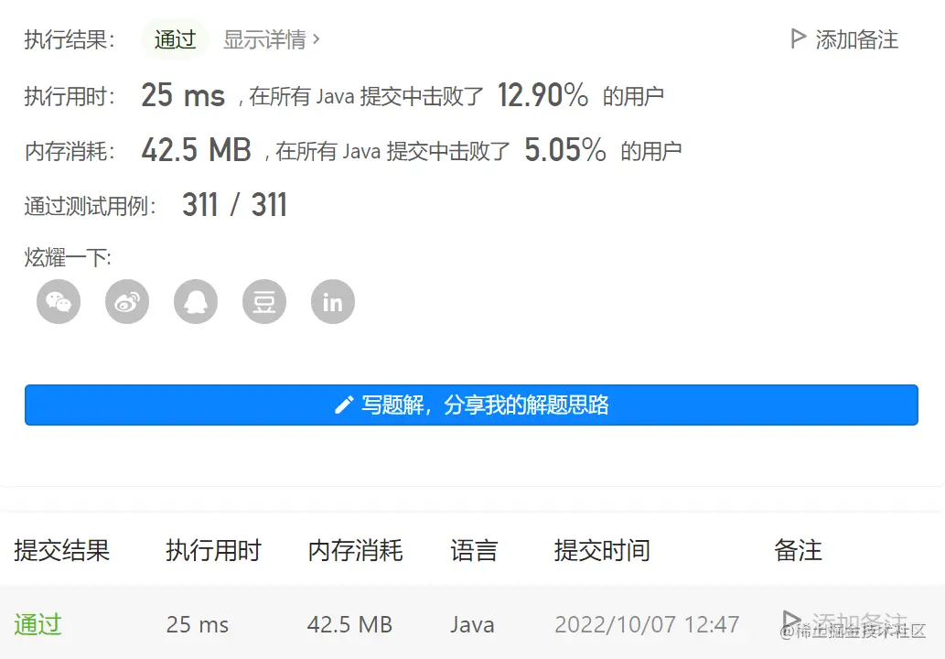This screenshot has width=945, height=659.
Task: Click the 通过 link in the submission table
Action: [38, 624]
